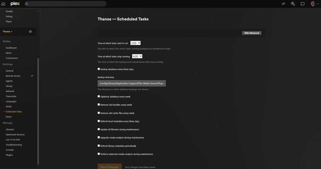The height and width of the screenshot is (169, 321).
Task: Click the sidebar vertical scrollbar
Action: 38,111
